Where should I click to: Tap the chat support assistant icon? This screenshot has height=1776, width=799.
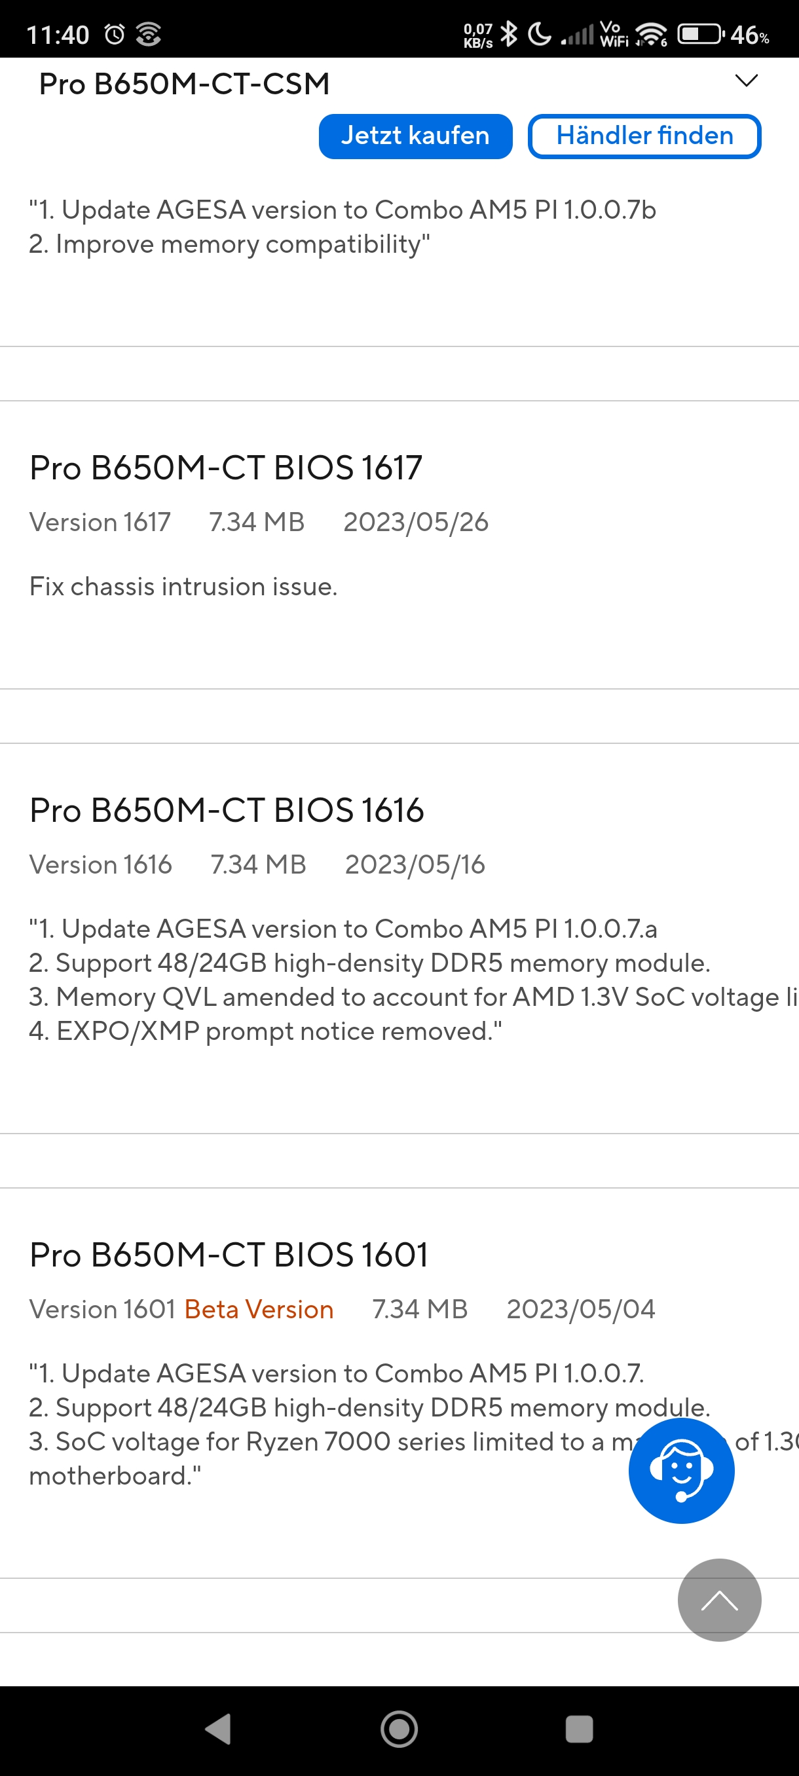tap(681, 1471)
